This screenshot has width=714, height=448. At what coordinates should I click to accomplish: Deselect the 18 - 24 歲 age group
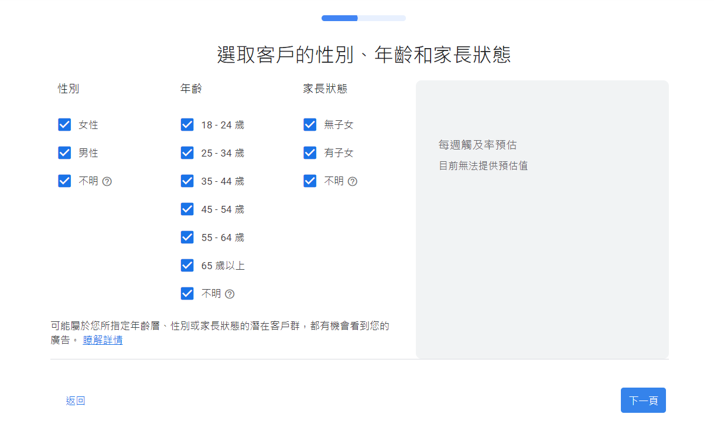(x=187, y=125)
